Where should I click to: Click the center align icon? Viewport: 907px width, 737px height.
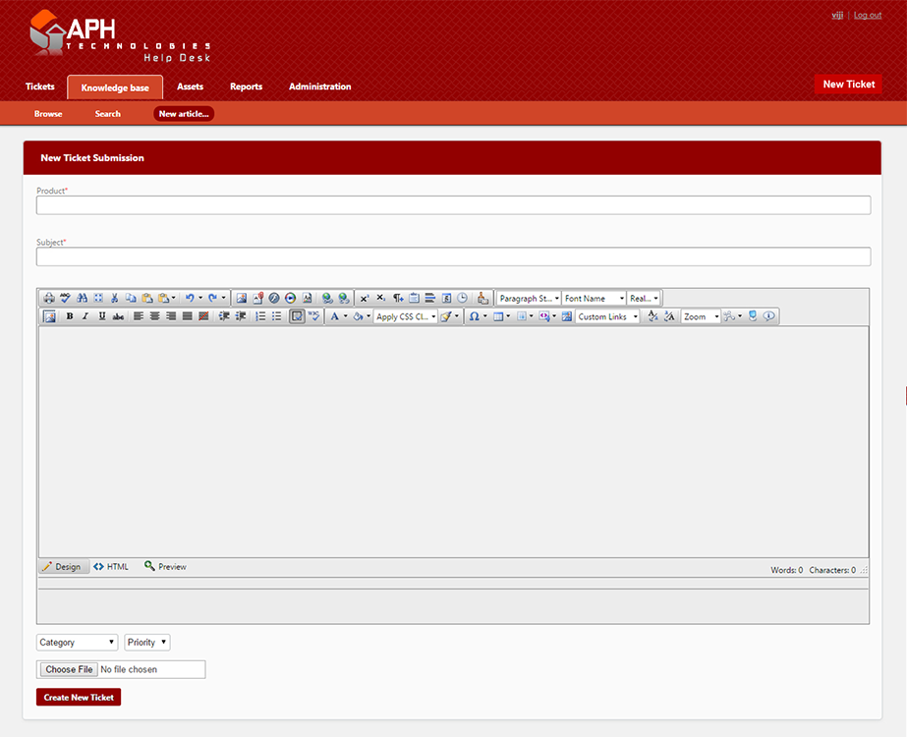point(154,316)
